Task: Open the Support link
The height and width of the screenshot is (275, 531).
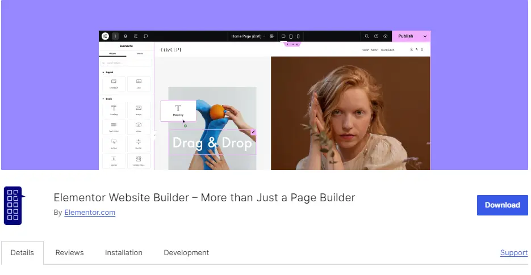Action: [514, 253]
